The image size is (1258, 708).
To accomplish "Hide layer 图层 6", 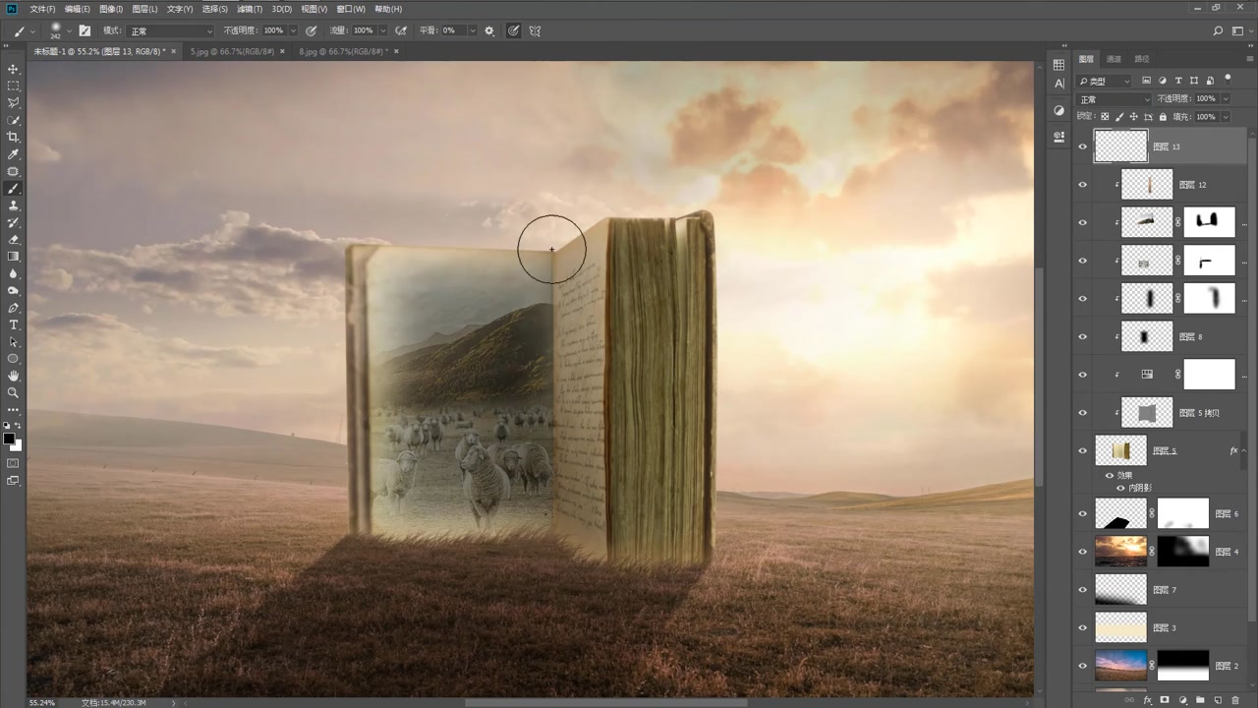I will (x=1082, y=513).
